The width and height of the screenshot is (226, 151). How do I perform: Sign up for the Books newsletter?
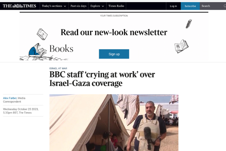coord(114,54)
